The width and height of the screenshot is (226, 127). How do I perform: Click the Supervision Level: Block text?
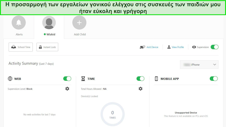pyautogui.click(x=20, y=89)
